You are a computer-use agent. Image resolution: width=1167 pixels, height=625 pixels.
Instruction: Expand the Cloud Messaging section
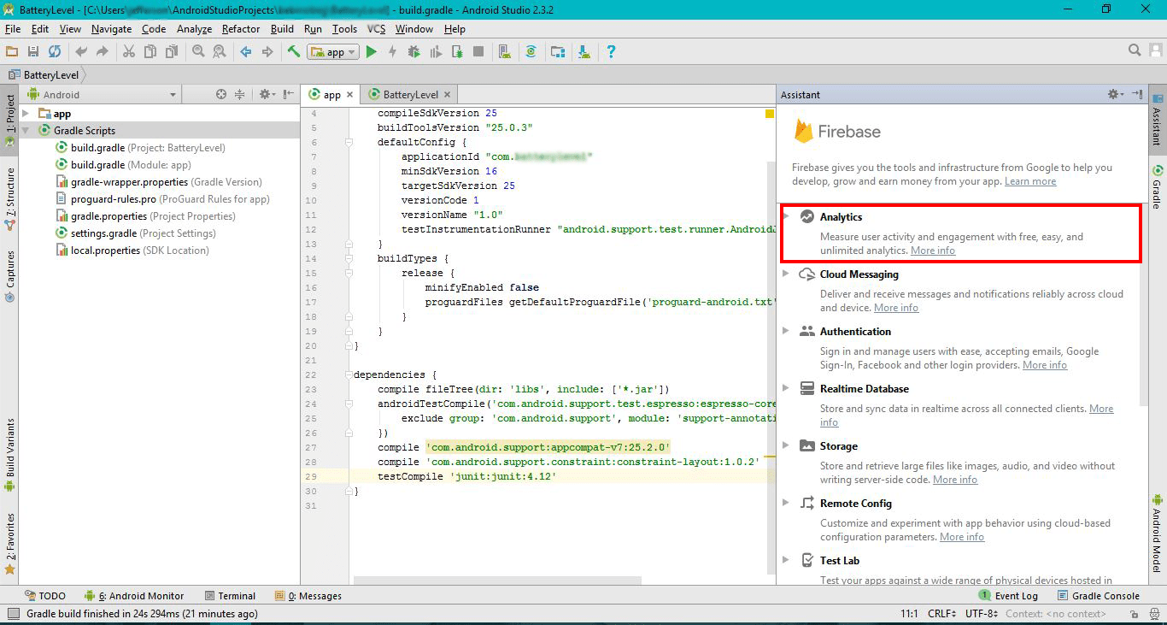[786, 274]
